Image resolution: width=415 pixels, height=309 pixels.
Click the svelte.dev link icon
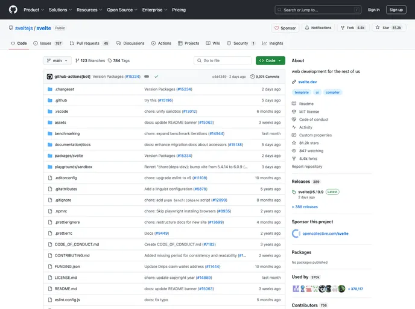[294, 82]
